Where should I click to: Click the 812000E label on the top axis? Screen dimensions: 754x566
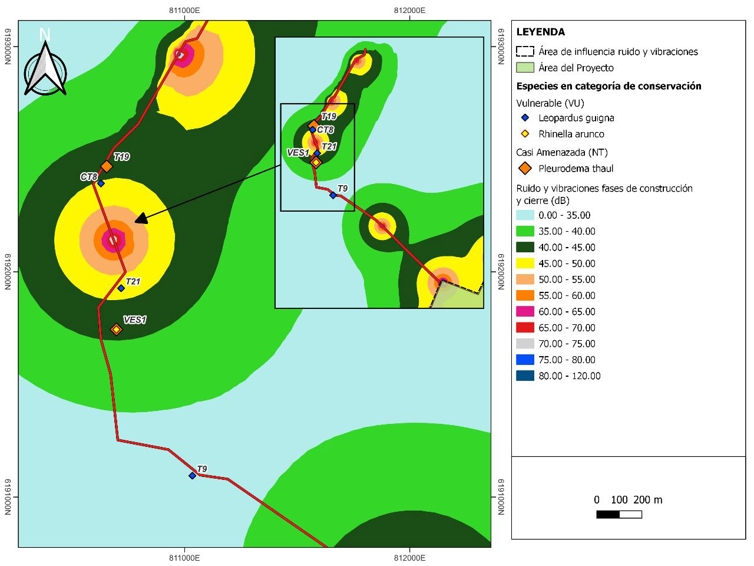pos(409,11)
